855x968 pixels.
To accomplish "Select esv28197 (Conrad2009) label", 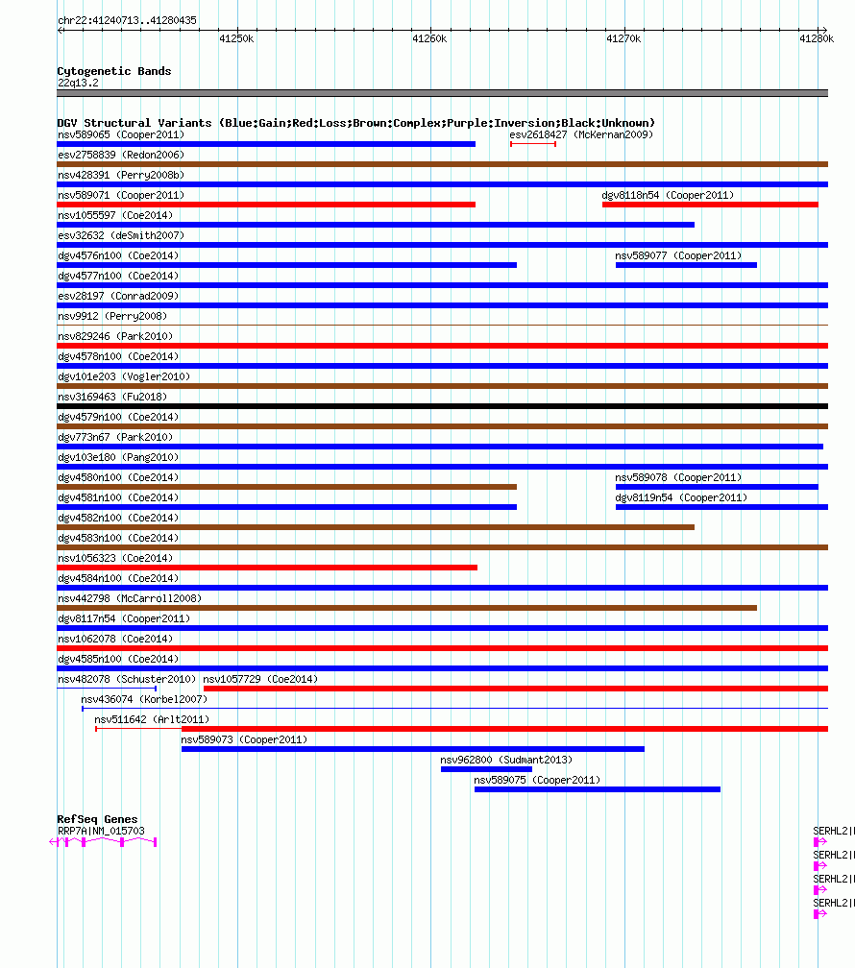I will pos(118,297).
